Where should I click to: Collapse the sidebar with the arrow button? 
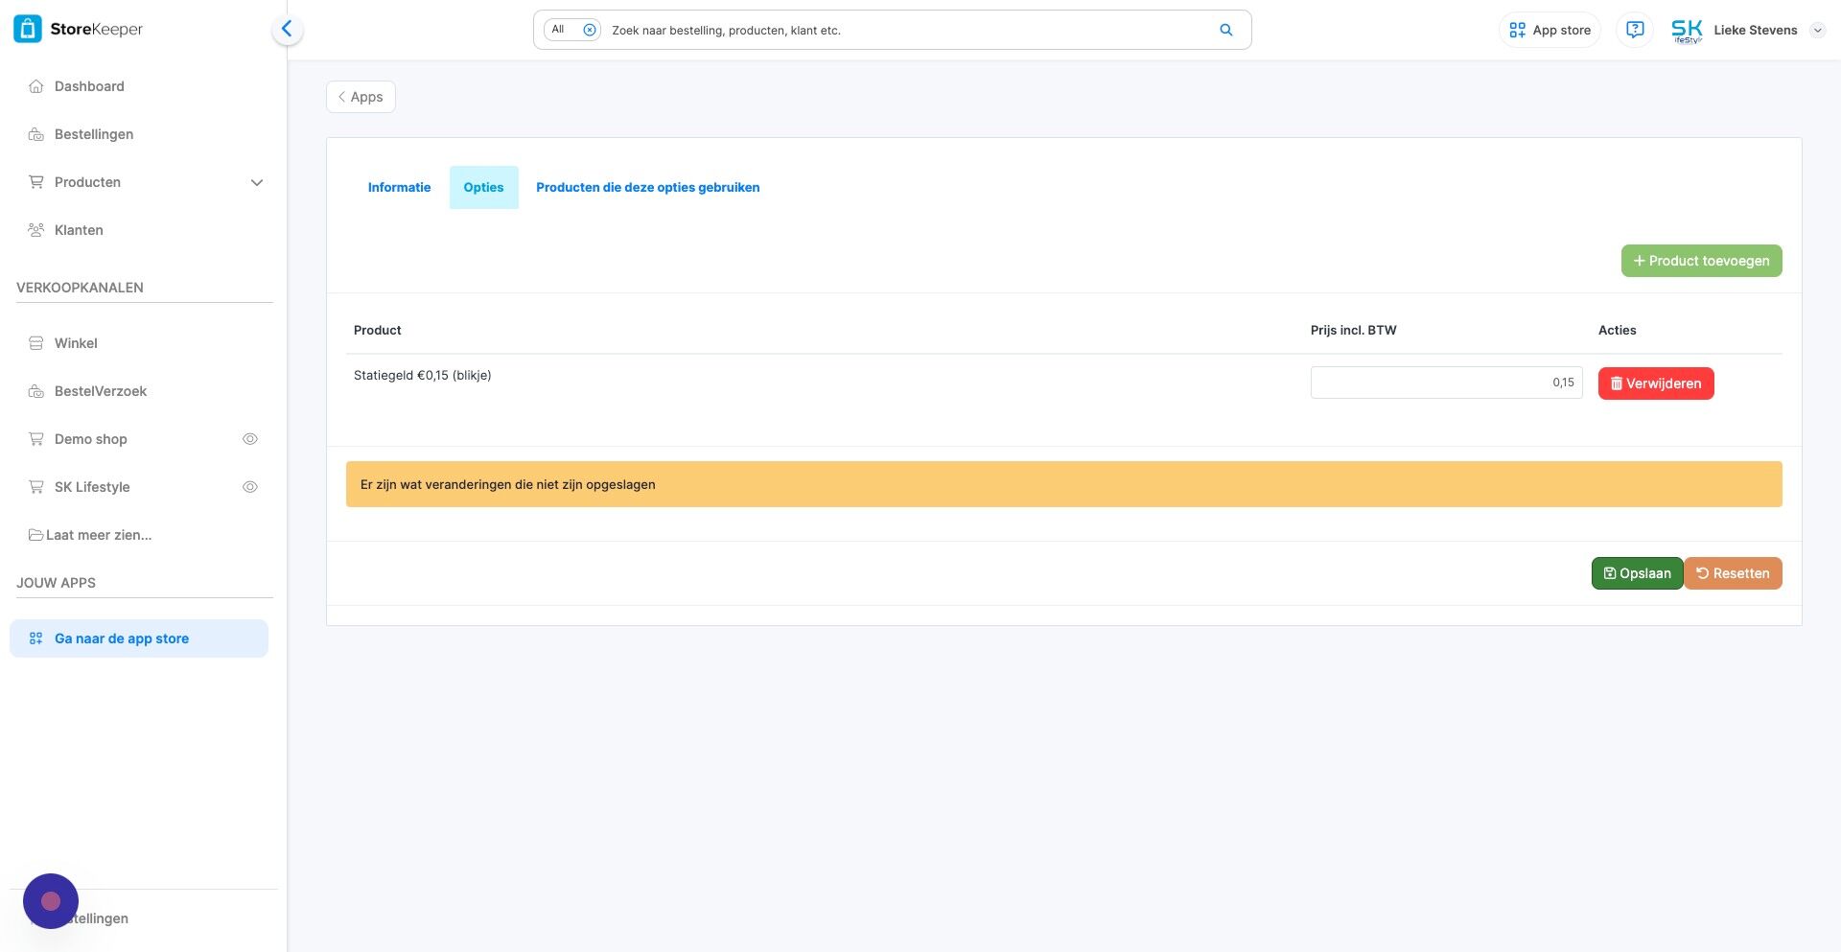(x=287, y=30)
